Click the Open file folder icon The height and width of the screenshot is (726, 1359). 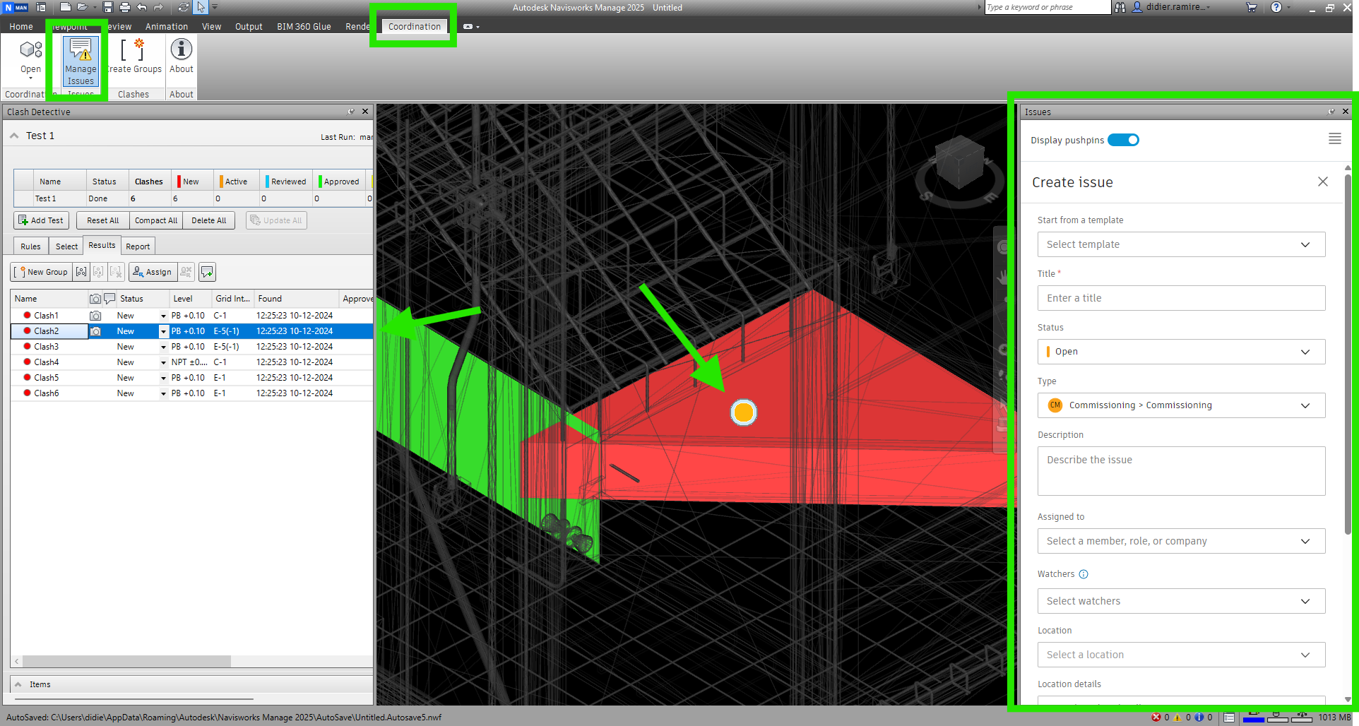coord(83,7)
